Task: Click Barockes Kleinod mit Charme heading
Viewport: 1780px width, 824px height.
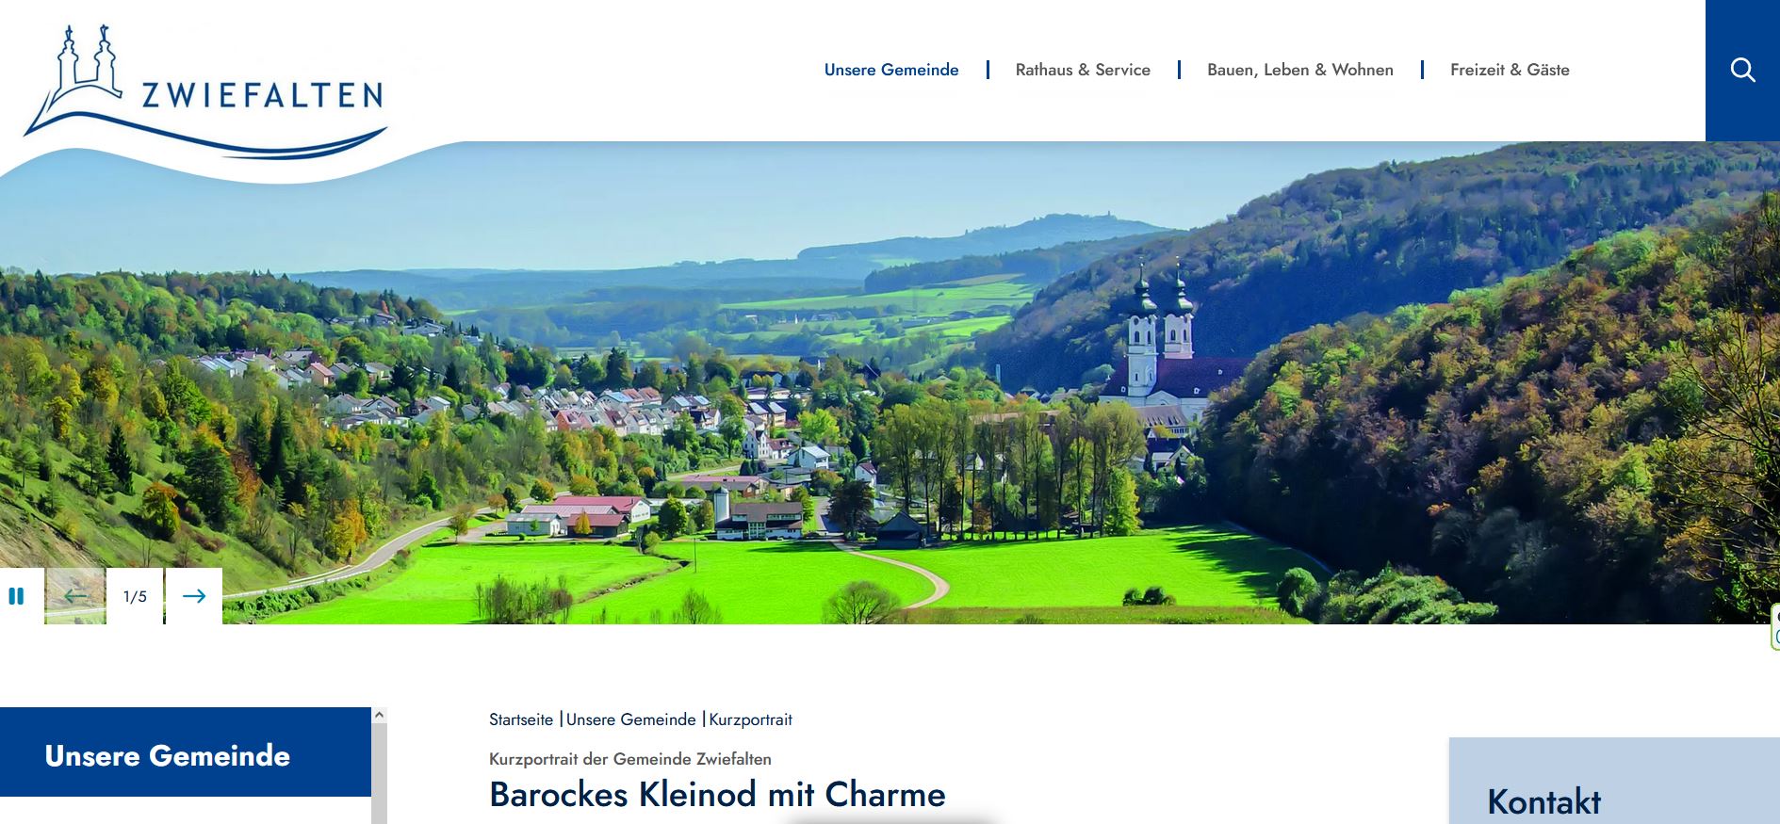Action: tap(717, 794)
